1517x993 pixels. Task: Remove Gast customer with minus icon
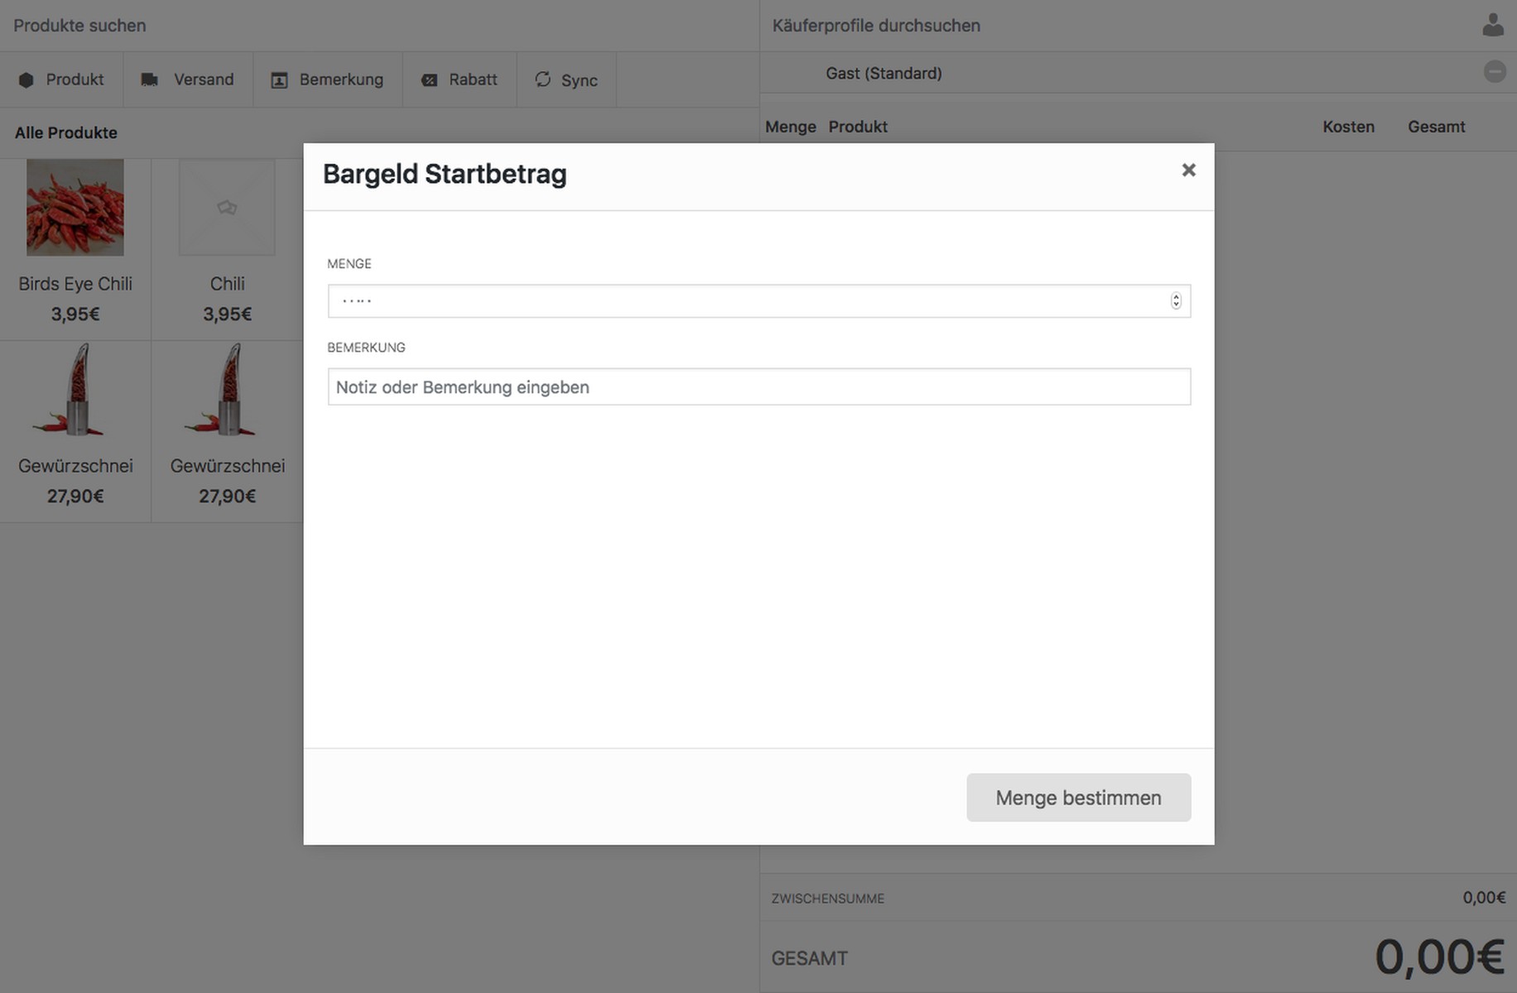coord(1494,72)
